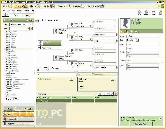Select the Jill Duffy node in pedigree

point(50,43)
